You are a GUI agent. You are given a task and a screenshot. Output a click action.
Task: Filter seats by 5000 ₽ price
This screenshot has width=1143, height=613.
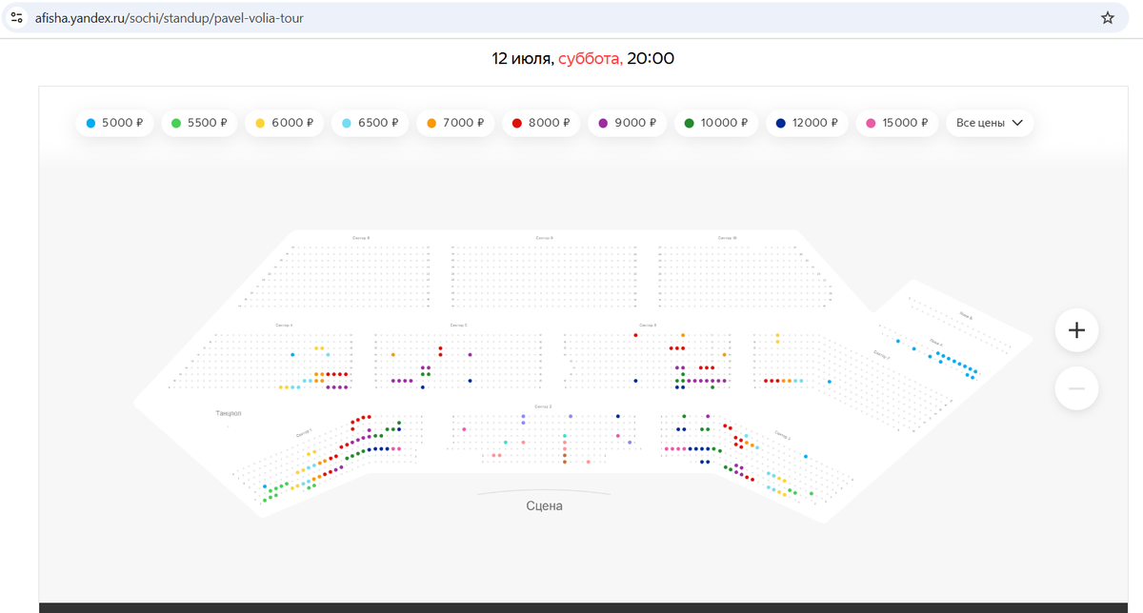tap(114, 123)
